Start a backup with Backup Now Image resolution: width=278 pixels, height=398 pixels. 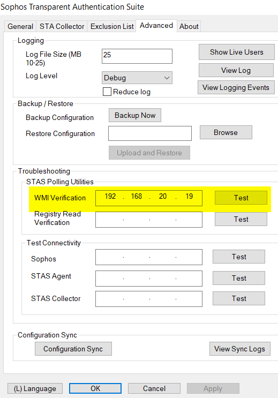135,115
